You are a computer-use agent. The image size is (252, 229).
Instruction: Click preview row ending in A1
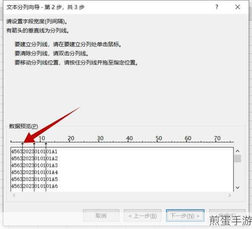coord(34,152)
